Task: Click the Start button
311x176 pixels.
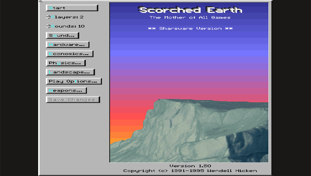Action: [x=72, y=8]
